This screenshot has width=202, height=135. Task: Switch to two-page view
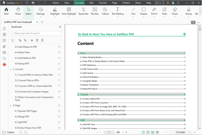coord(148,132)
